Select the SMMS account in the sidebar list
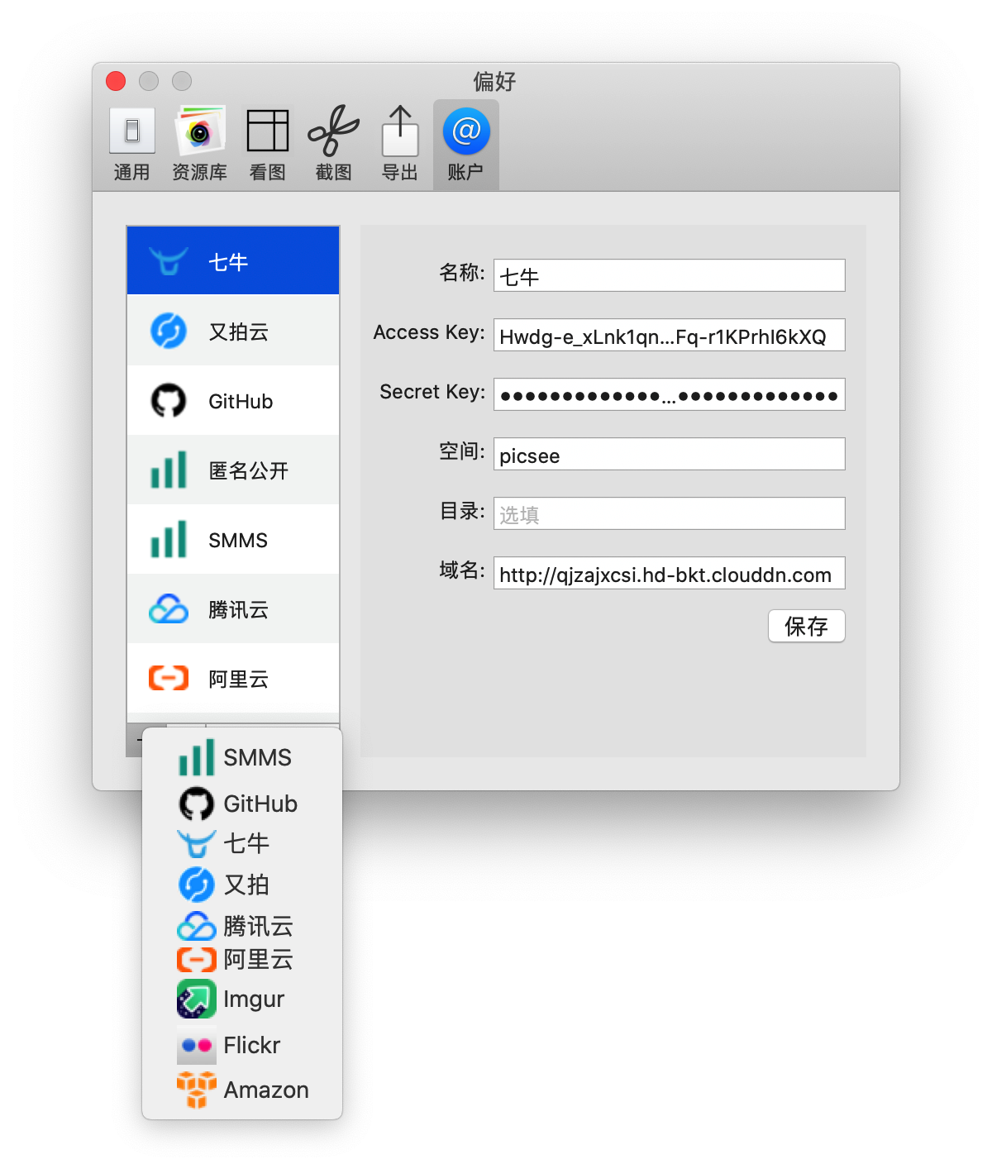Screen dimensions: 992x1164 (233, 539)
